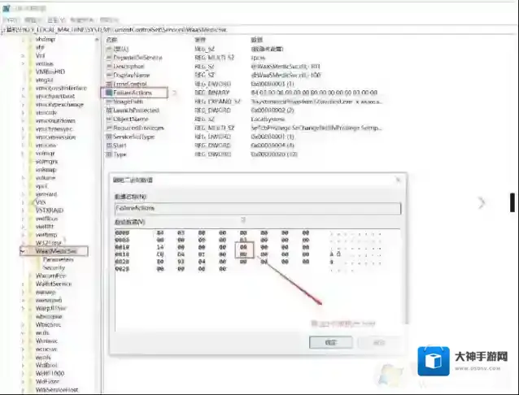Expand the WalletService tree node

coord(21,284)
